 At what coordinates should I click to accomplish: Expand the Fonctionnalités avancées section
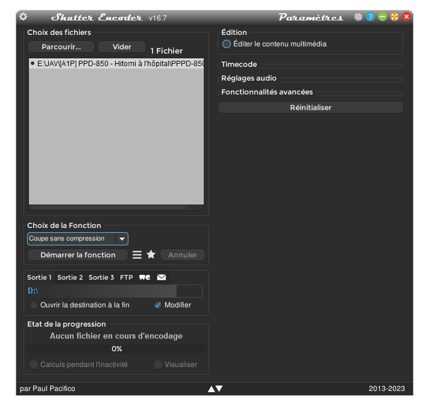point(266,92)
